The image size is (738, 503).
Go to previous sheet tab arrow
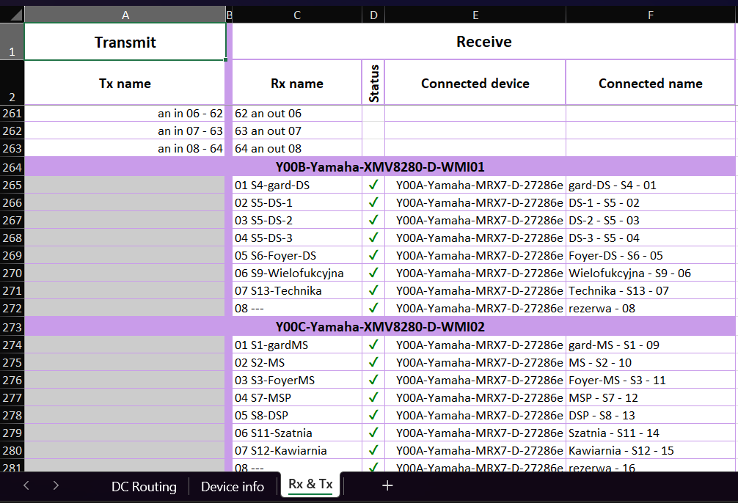pyautogui.click(x=26, y=485)
